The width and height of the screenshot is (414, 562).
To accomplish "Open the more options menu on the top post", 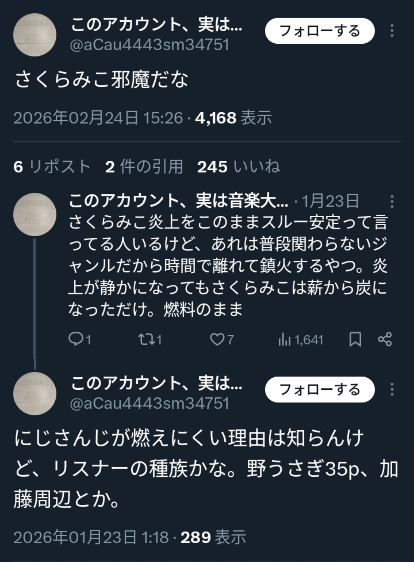I will point(392,31).
